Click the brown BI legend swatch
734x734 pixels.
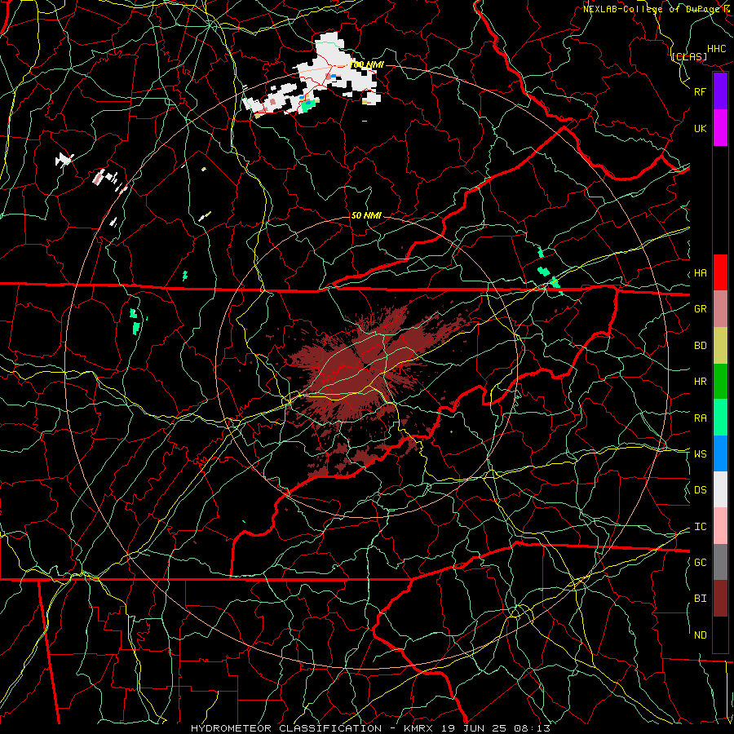[720, 599]
